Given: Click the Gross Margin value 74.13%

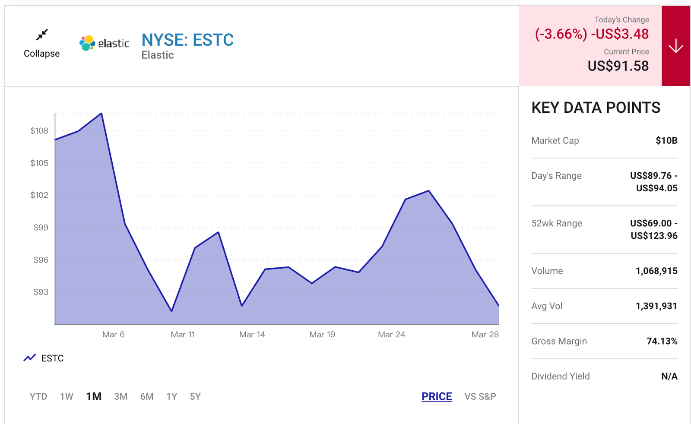Looking at the screenshot, I should click(662, 341).
